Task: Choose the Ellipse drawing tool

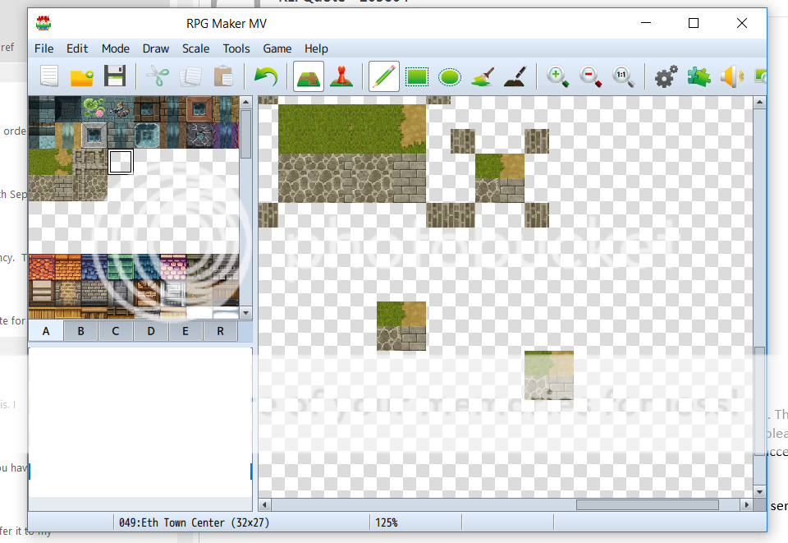Action: 449,76
